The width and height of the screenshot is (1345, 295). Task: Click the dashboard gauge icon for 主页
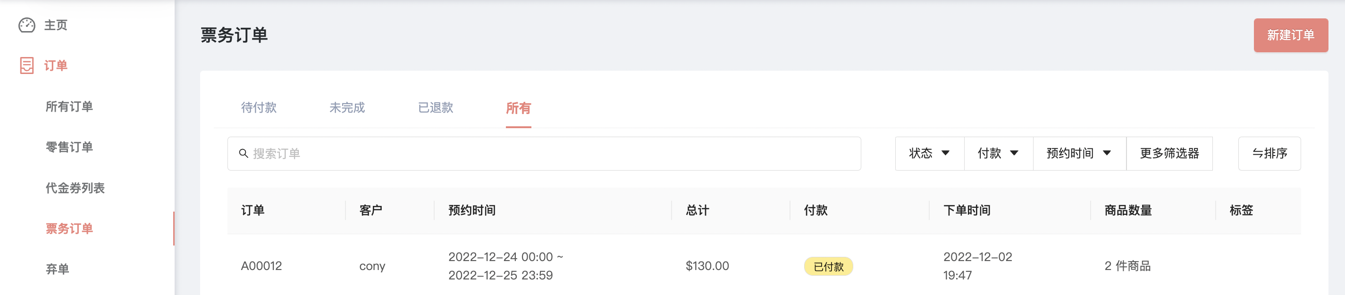click(26, 25)
